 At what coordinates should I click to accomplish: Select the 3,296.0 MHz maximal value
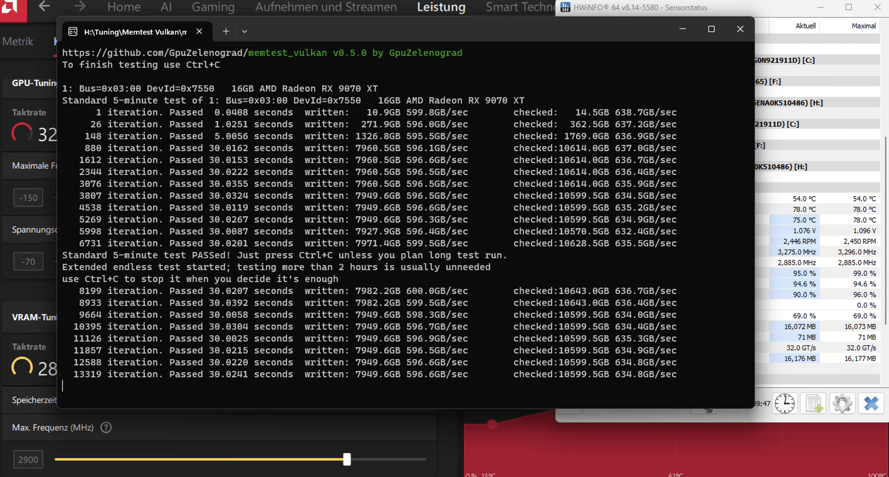(x=857, y=252)
